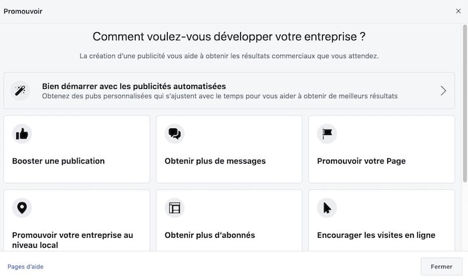Click the location pin local promotion icon
This screenshot has width=468, height=280.
click(22, 208)
